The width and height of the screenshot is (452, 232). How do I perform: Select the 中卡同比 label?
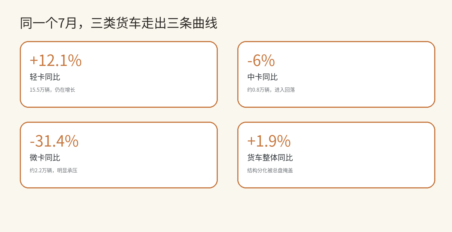pyautogui.click(x=262, y=77)
